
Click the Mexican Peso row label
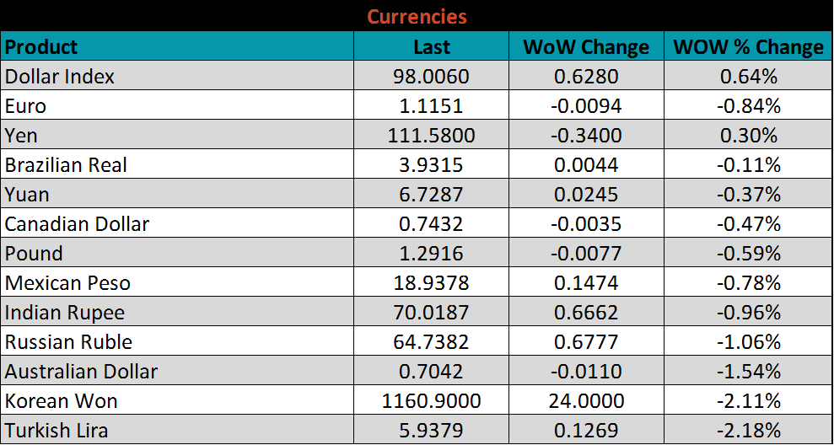tap(68, 283)
